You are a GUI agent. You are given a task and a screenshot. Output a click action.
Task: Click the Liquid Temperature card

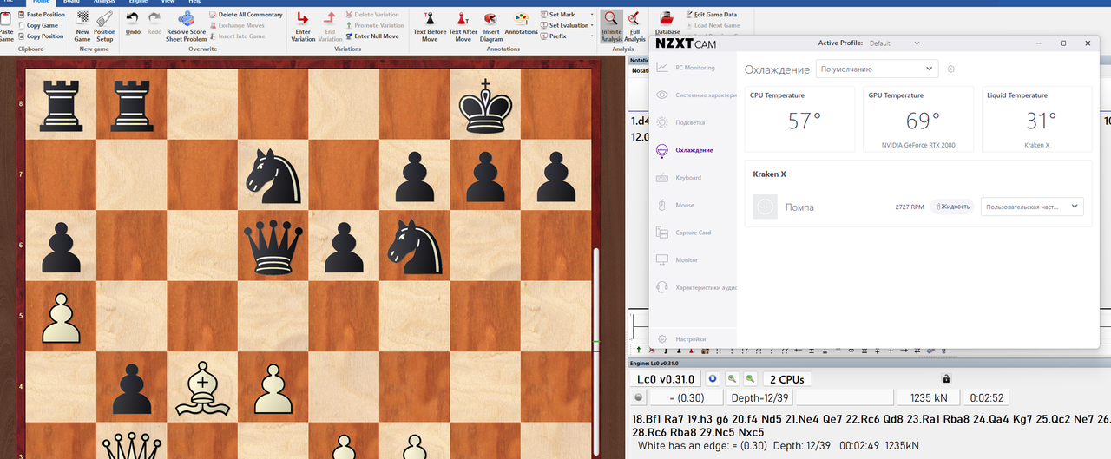click(1036, 119)
